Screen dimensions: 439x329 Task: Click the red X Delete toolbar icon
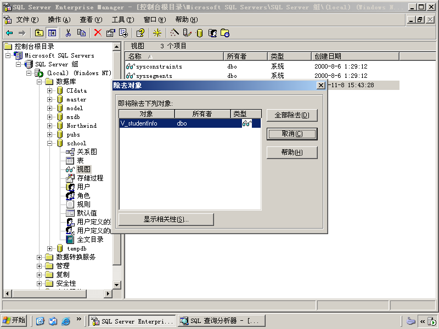tap(98, 33)
